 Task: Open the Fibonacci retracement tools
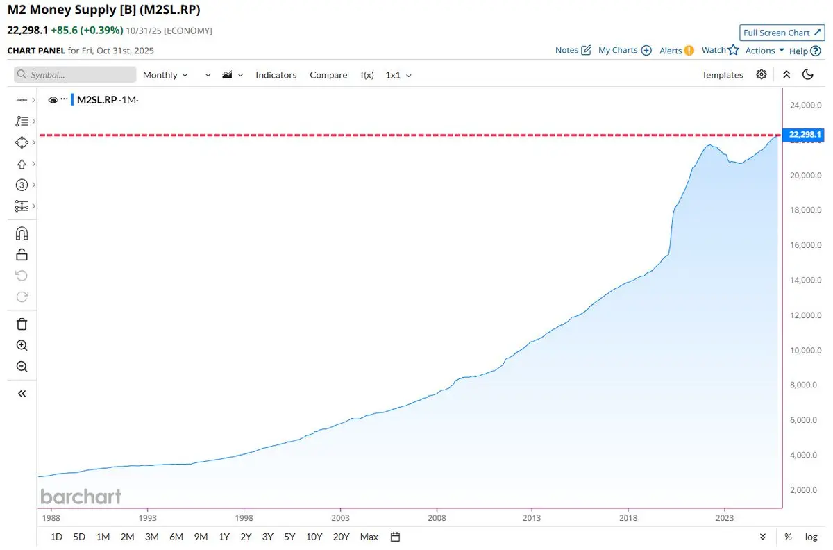[22, 121]
